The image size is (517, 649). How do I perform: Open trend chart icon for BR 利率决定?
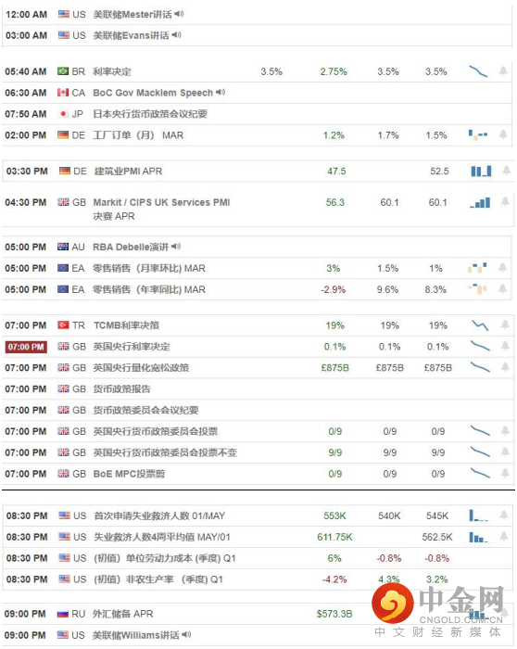pyautogui.click(x=478, y=71)
